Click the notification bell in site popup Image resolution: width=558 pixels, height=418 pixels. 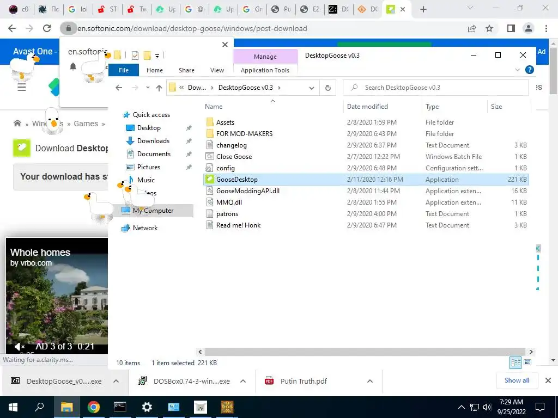tap(73, 66)
